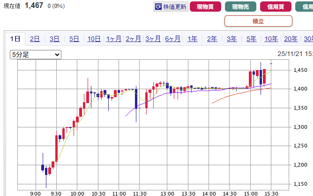Show the 3ヶ月 chart range

coord(153,39)
